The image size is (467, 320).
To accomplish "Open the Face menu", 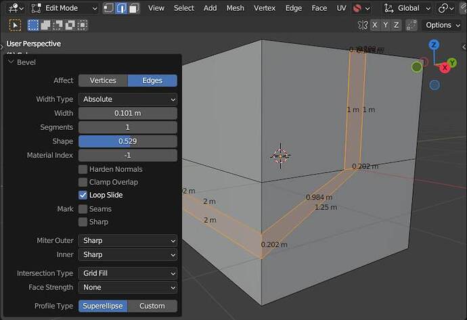I will point(319,8).
